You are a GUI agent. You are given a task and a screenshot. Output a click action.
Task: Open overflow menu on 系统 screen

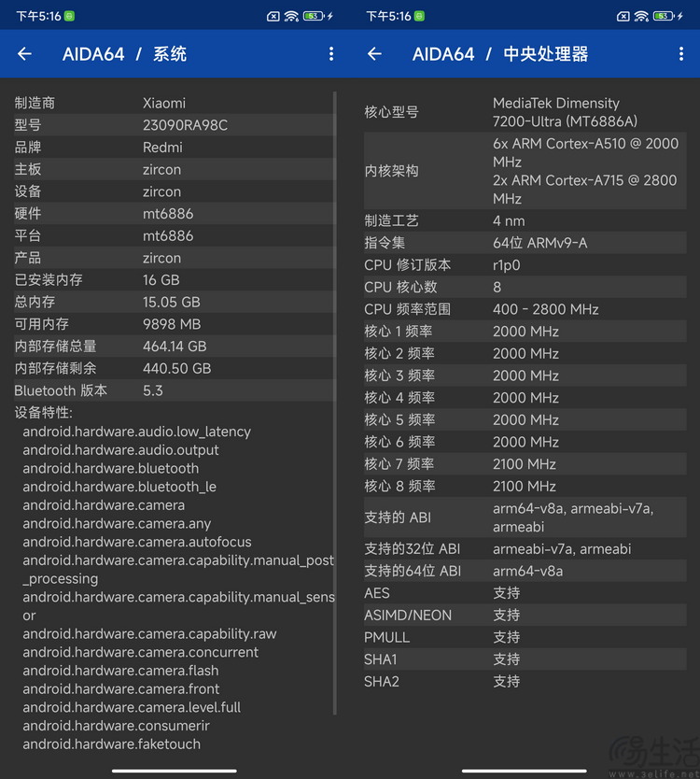pos(331,53)
